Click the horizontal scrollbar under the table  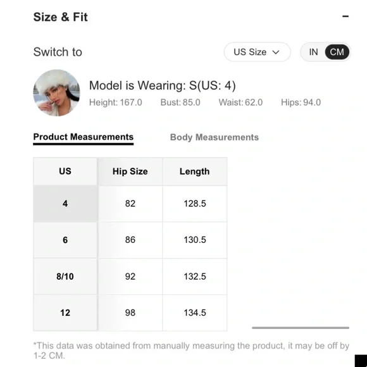(x=301, y=328)
